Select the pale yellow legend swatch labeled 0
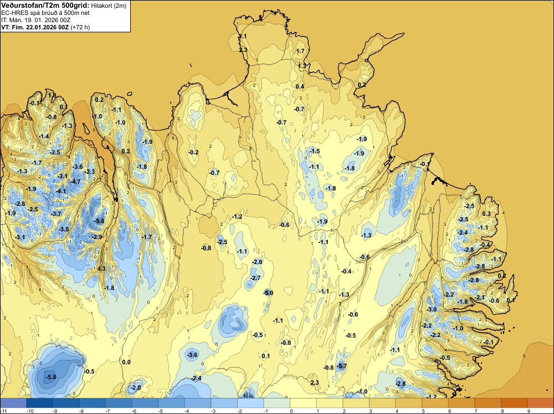 coord(303,403)
